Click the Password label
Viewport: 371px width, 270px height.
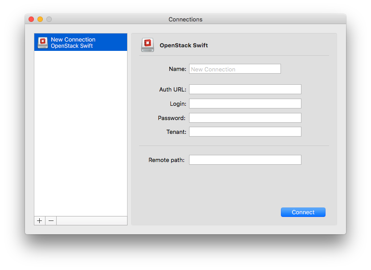coord(172,118)
